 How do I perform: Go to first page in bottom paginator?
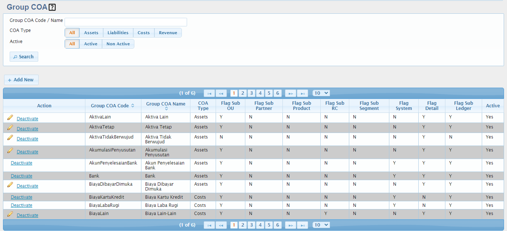tap(209, 225)
